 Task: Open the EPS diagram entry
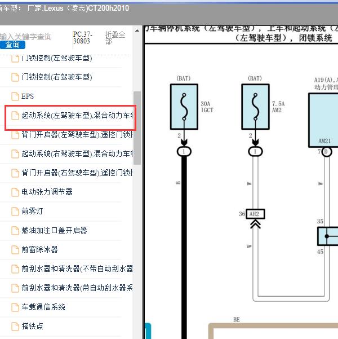tap(28, 96)
